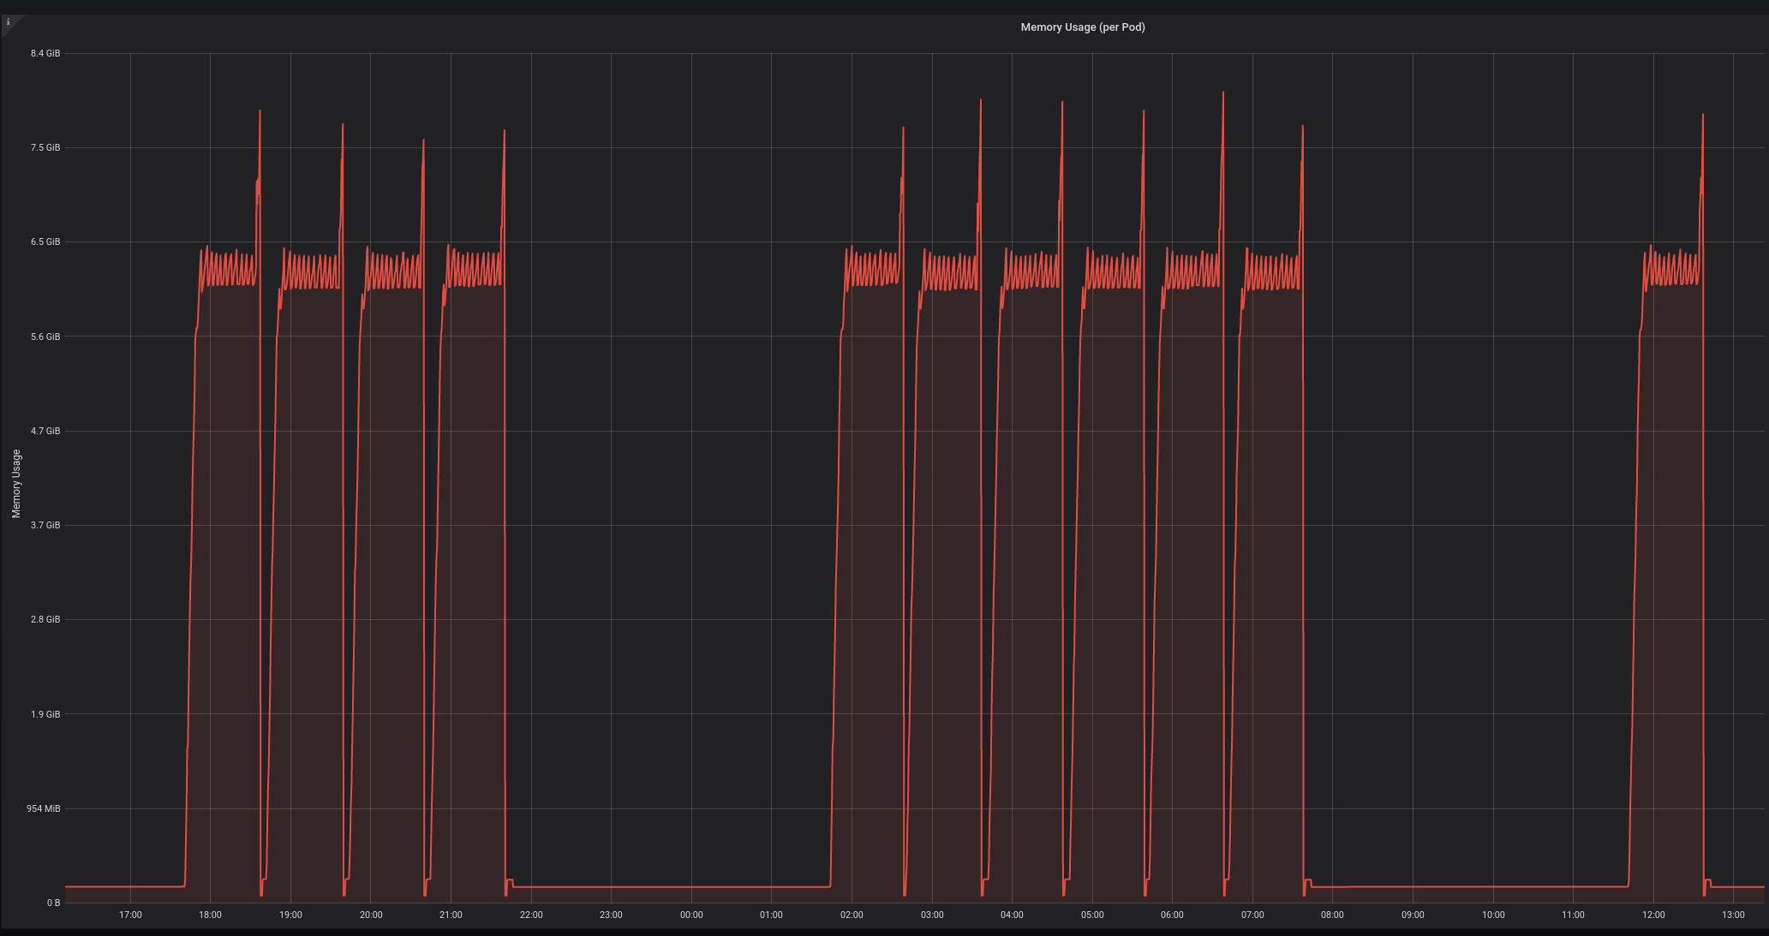The height and width of the screenshot is (936, 1769).
Task: Click the info icon in the panel corner
Action: (x=9, y=21)
